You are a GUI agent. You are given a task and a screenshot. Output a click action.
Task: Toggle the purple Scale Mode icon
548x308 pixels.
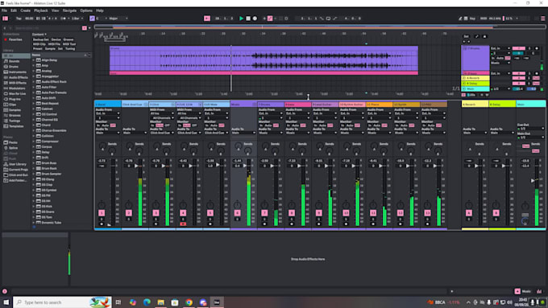[x=92, y=18]
